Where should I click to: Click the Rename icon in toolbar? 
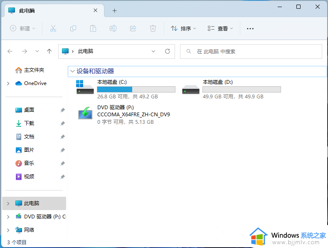coord(113,28)
